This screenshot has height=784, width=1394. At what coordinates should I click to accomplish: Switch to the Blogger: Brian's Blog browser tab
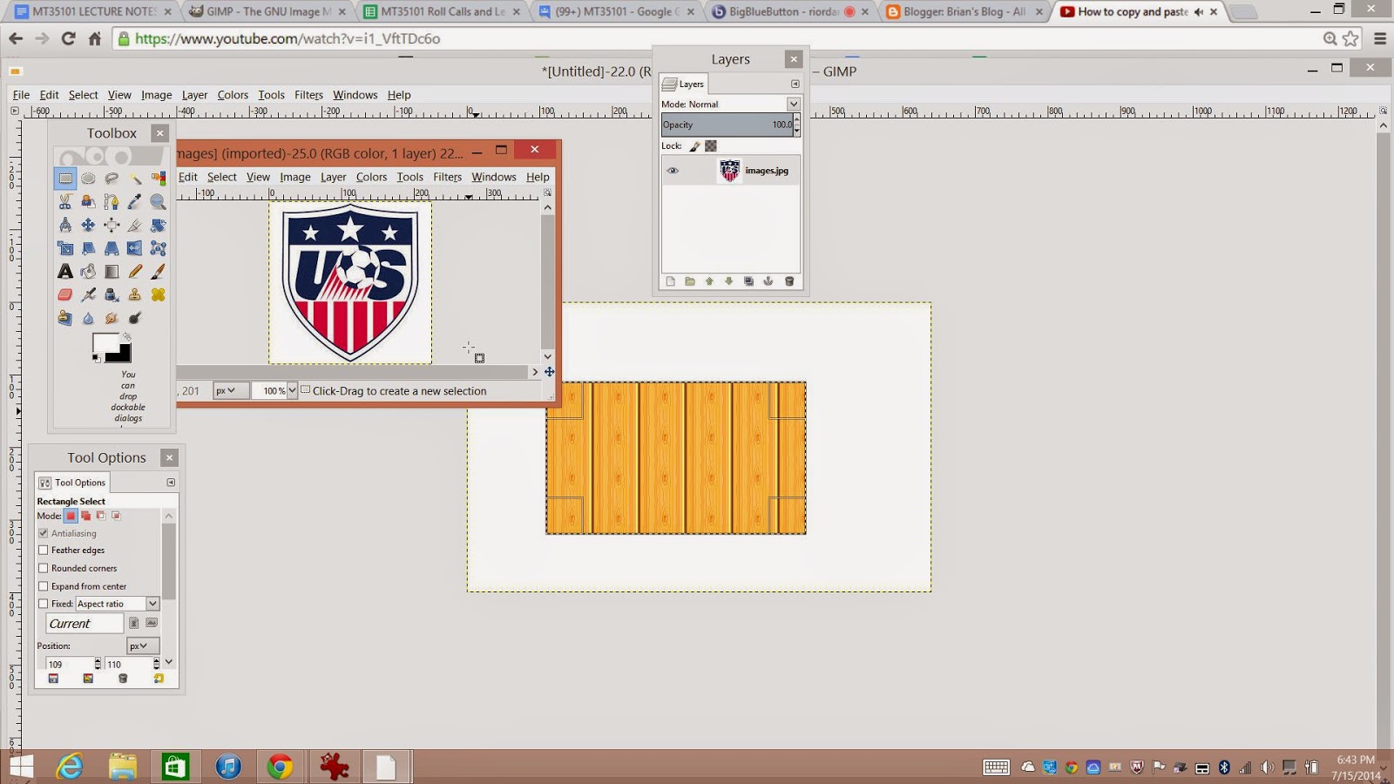(964, 12)
